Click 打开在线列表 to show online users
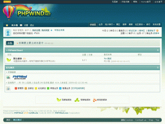 pyautogui.click(x=78, y=88)
